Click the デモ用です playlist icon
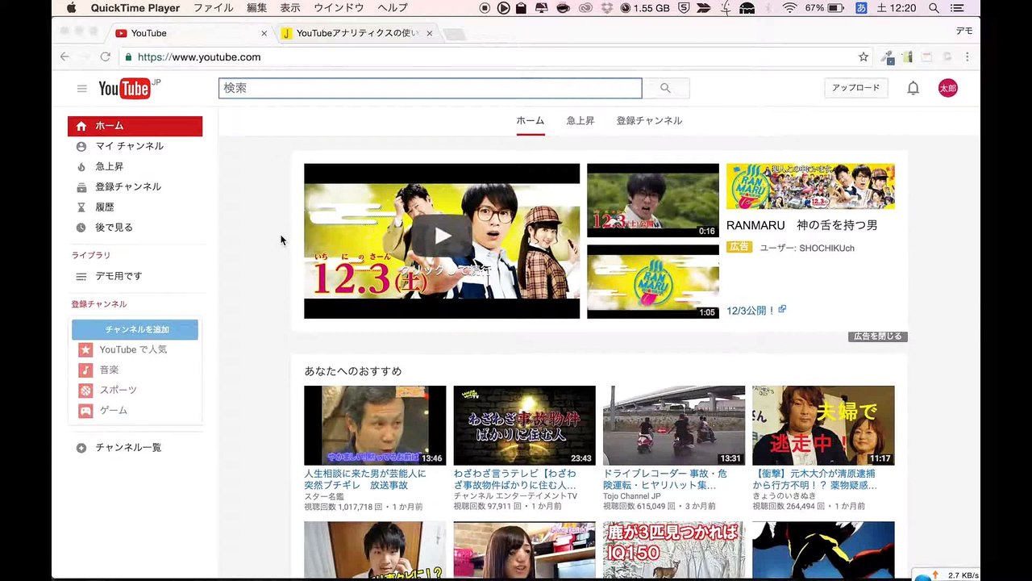Screen dimensions: 1032x581 point(81,276)
